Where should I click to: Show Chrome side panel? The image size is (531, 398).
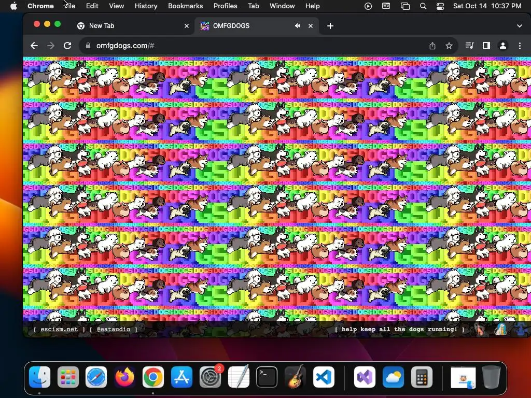pyautogui.click(x=486, y=46)
